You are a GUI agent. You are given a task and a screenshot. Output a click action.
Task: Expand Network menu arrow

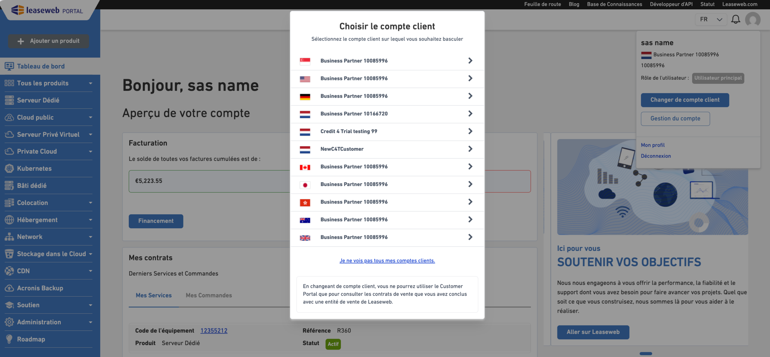91,237
